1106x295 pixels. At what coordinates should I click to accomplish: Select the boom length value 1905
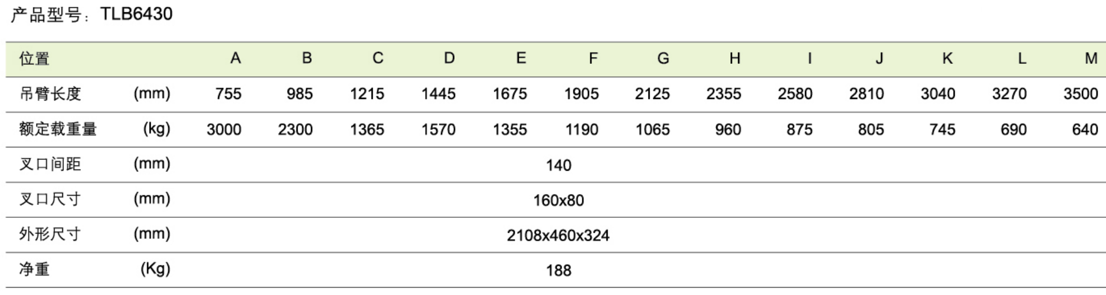pyautogui.click(x=581, y=93)
